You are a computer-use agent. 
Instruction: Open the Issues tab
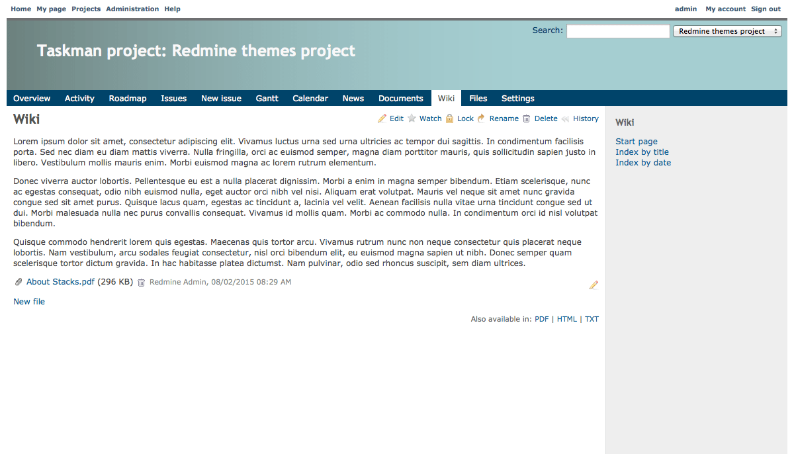coord(174,98)
